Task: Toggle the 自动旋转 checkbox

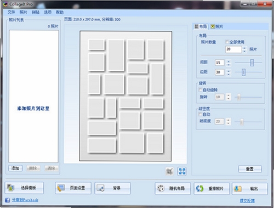Action: (x=200, y=90)
